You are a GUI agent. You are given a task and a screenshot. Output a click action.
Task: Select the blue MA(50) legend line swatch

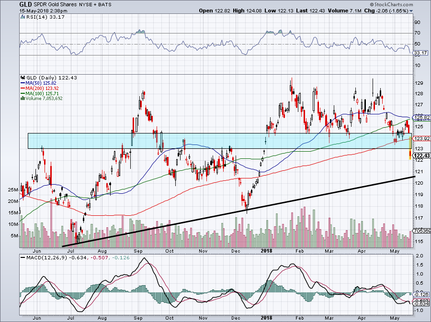pyautogui.click(x=23, y=83)
